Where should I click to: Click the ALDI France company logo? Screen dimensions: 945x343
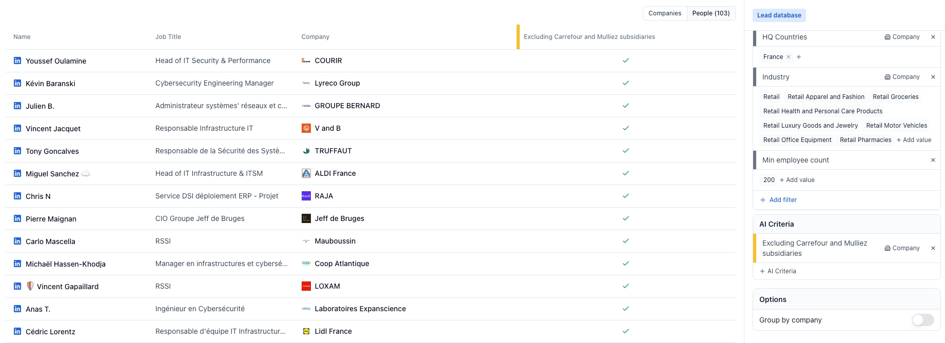pyautogui.click(x=306, y=173)
